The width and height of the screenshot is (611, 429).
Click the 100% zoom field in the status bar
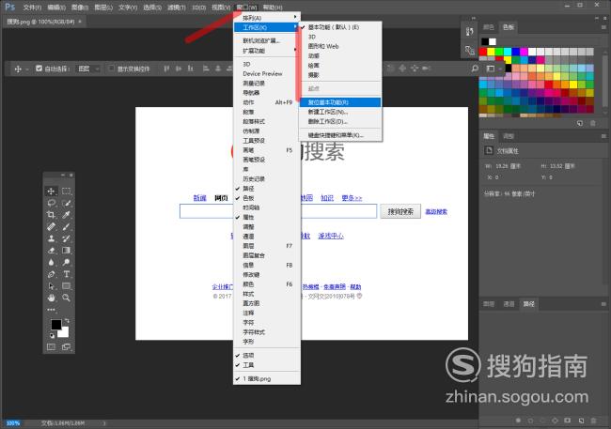(13, 423)
